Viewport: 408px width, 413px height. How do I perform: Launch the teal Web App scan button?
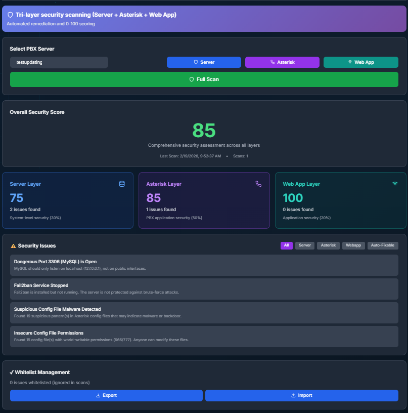(x=360, y=62)
